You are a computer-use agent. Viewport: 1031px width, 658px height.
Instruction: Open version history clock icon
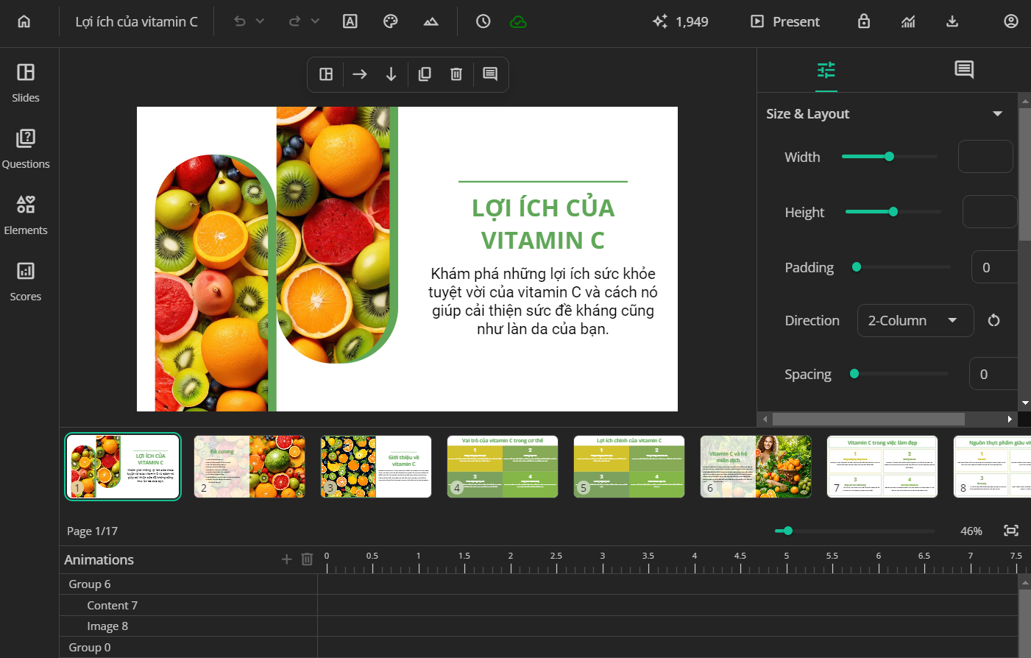click(x=483, y=21)
